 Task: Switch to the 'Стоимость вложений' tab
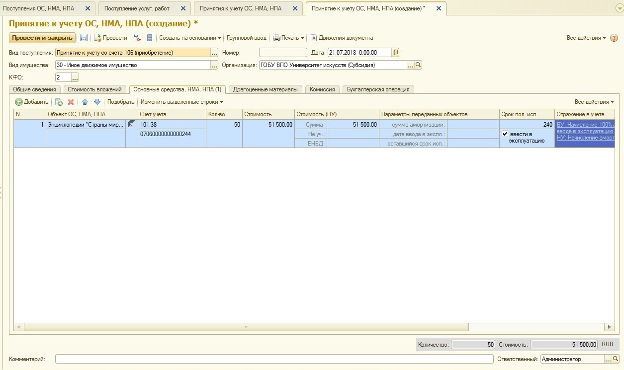tap(94, 89)
